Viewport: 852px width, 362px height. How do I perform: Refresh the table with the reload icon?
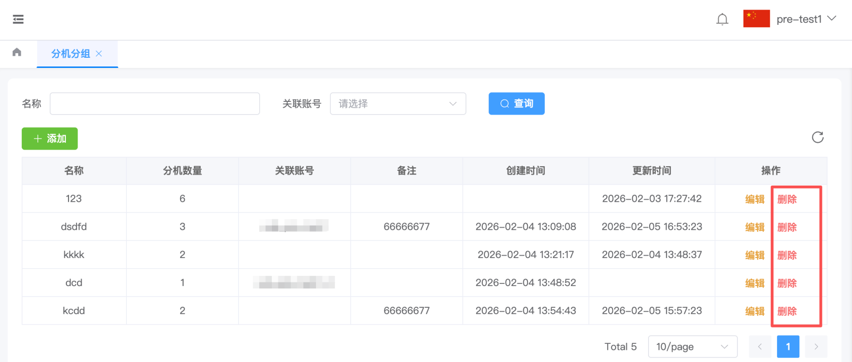click(x=818, y=137)
